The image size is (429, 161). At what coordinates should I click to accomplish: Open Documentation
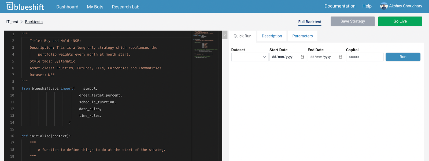pos(340,6)
